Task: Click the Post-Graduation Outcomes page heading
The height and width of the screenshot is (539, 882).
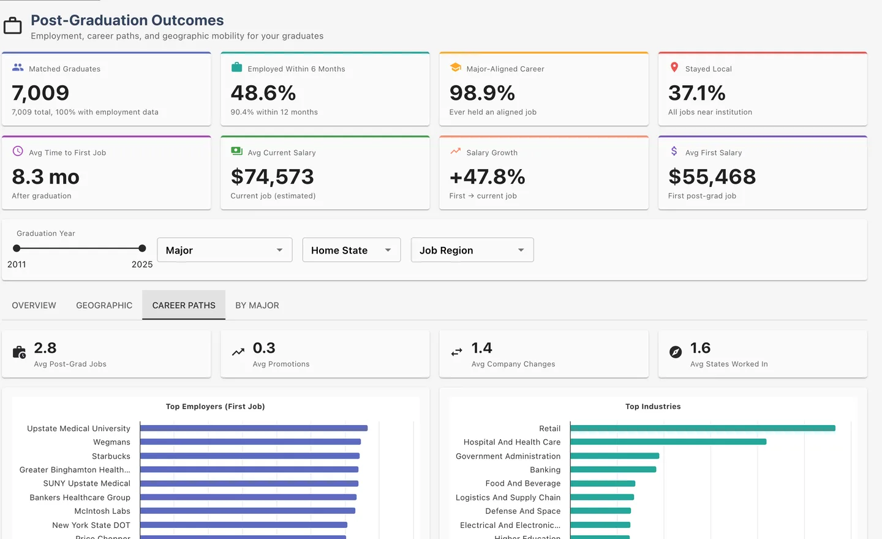Action: (x=127, y=20)
